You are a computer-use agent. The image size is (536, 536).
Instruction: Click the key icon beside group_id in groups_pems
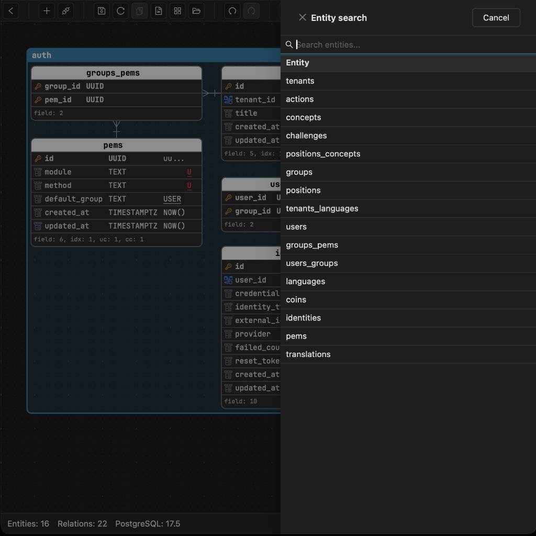point(38,86)
